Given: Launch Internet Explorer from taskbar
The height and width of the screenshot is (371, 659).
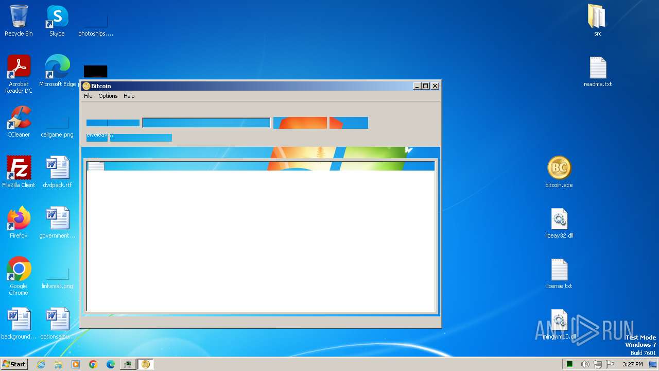Looking at the screenshot, I should pyautogui.click(x=41, y=364).
